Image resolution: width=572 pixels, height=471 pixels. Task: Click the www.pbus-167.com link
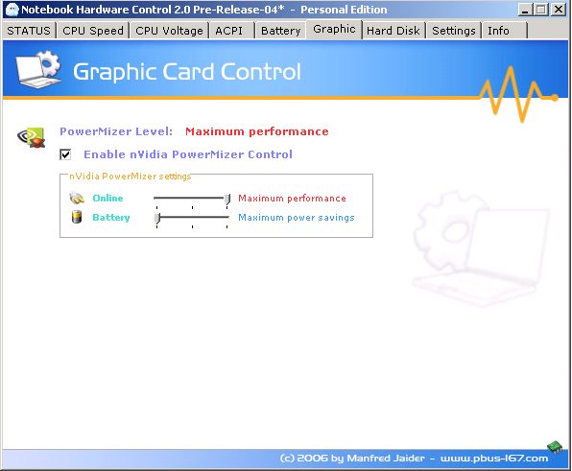tap(494, 459)
